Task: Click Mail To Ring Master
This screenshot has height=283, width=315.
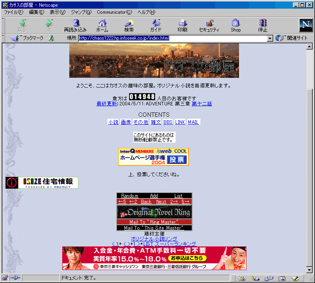Action: pyautogui.click(x=154, y=222)
